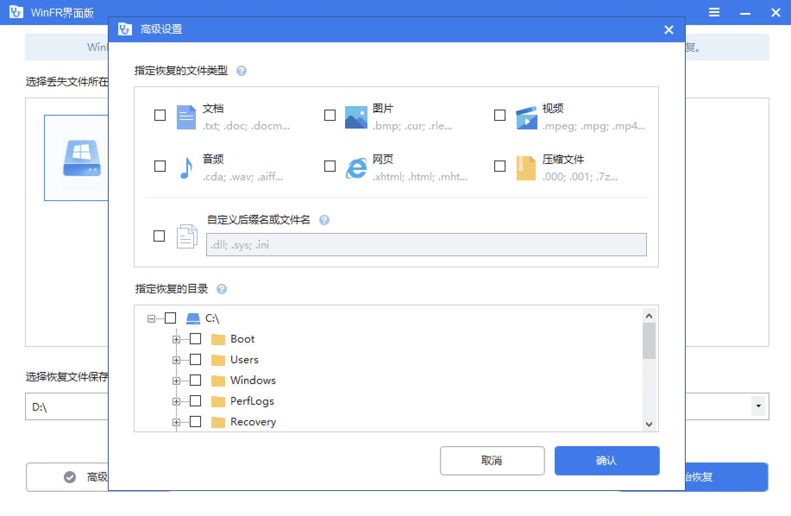Click the 图片 image type icon
This screenshot has width=791, height=516.
point(356,116)
